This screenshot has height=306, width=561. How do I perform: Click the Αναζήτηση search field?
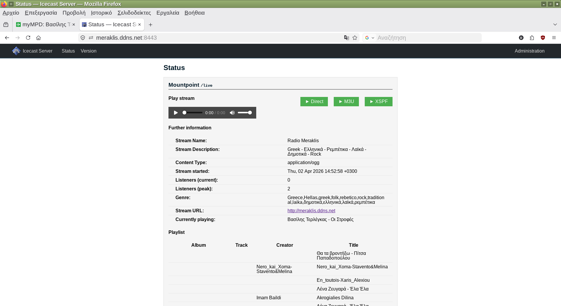pyautogui.click(x=427, y=38)
